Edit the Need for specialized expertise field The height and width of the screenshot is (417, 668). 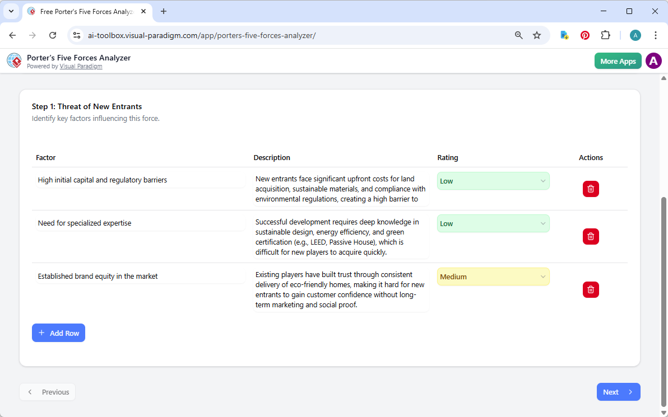click(x=140, y=223)
